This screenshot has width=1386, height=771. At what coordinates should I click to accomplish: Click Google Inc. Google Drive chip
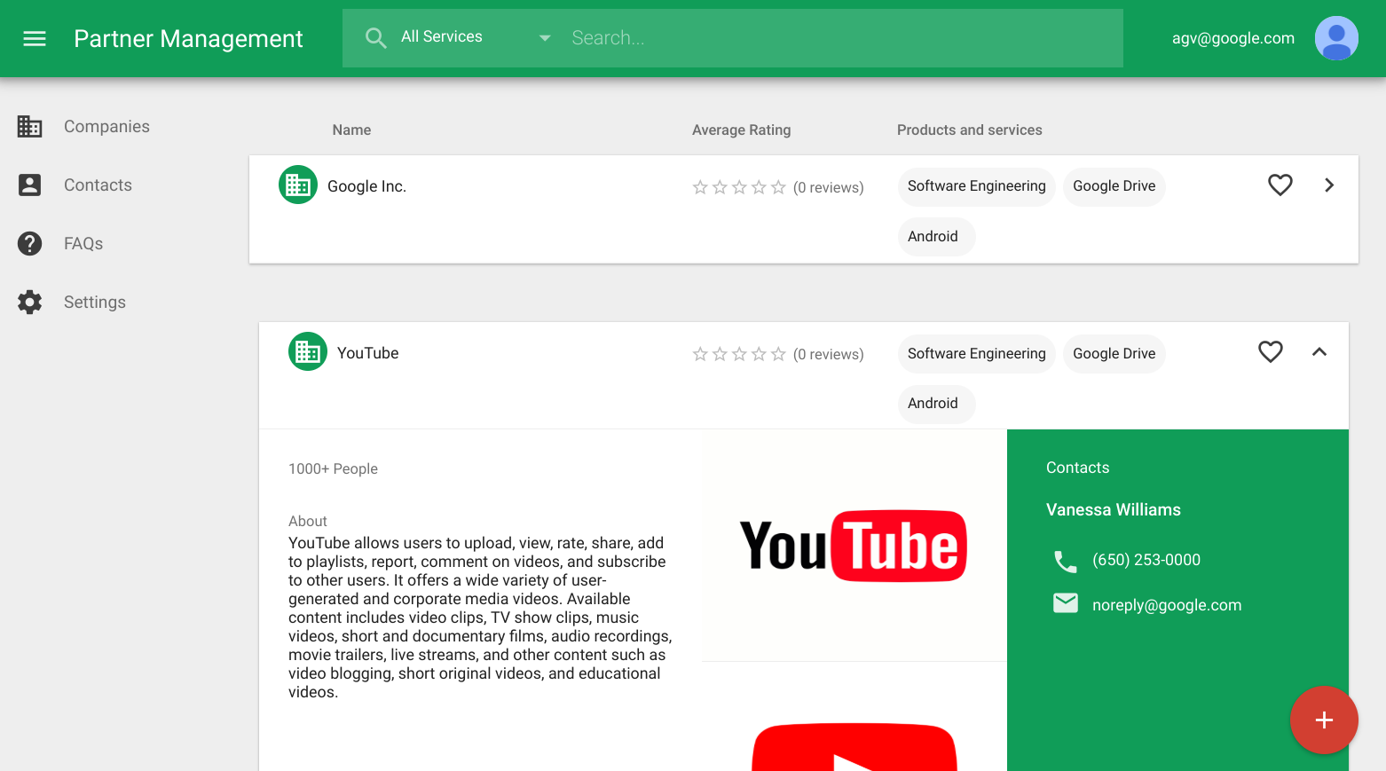[x=1114, y=186]
